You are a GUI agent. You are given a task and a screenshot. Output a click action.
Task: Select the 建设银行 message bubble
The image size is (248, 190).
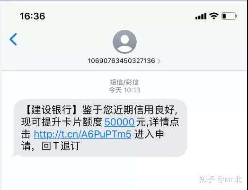(100, 128)
